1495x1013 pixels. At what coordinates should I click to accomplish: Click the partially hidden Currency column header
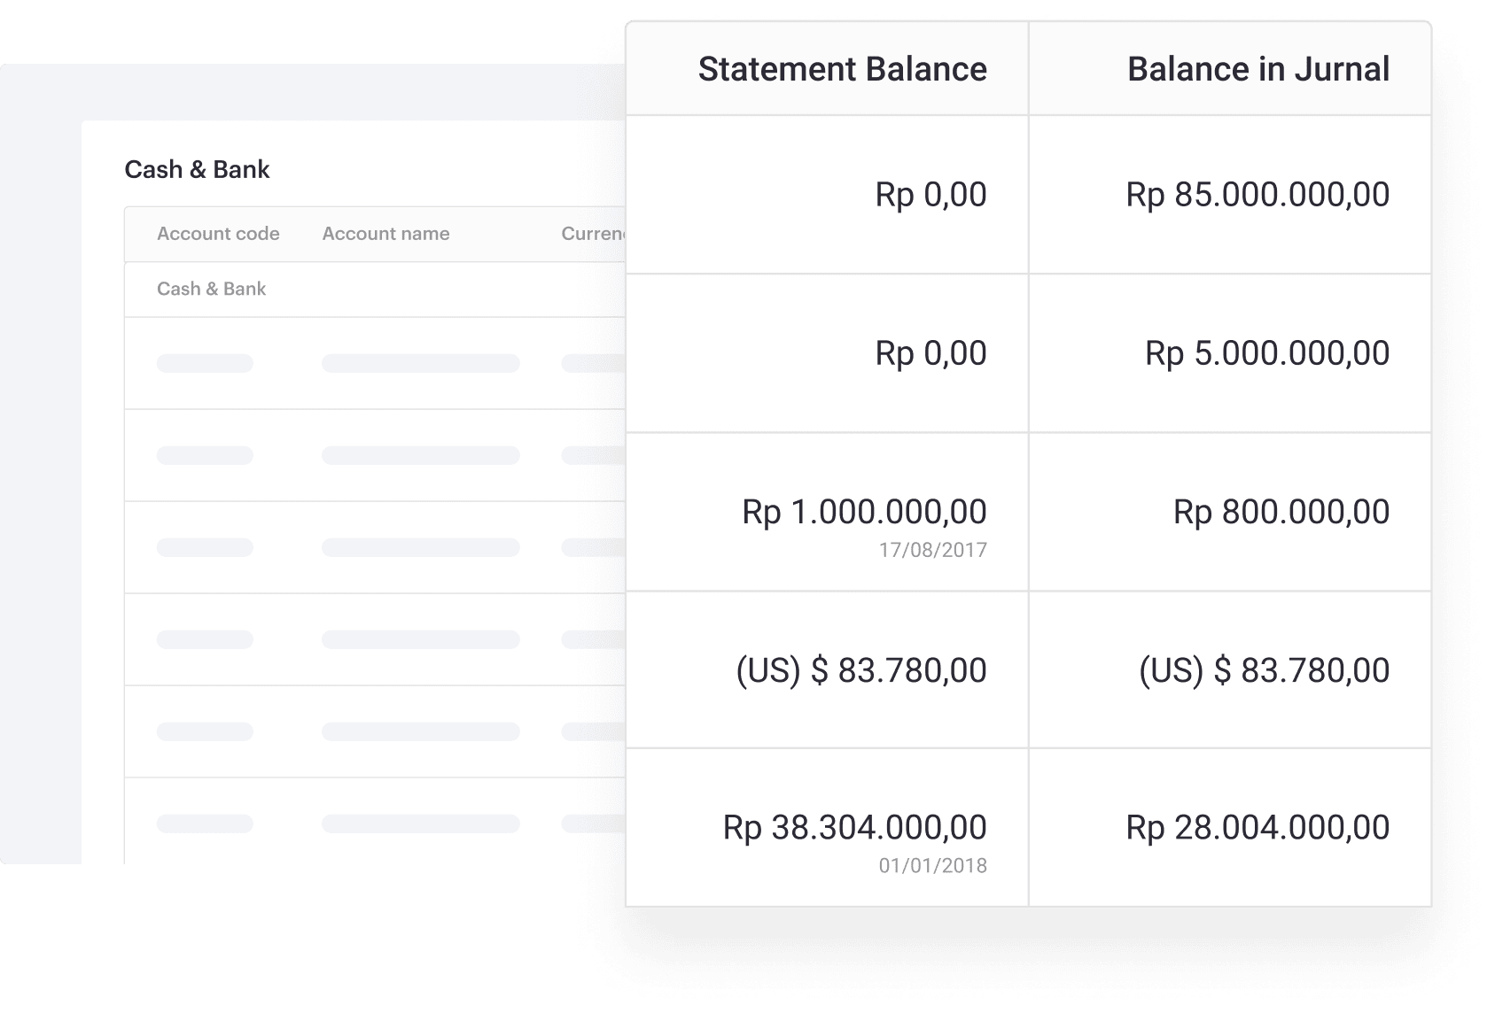tap(593, 234)
